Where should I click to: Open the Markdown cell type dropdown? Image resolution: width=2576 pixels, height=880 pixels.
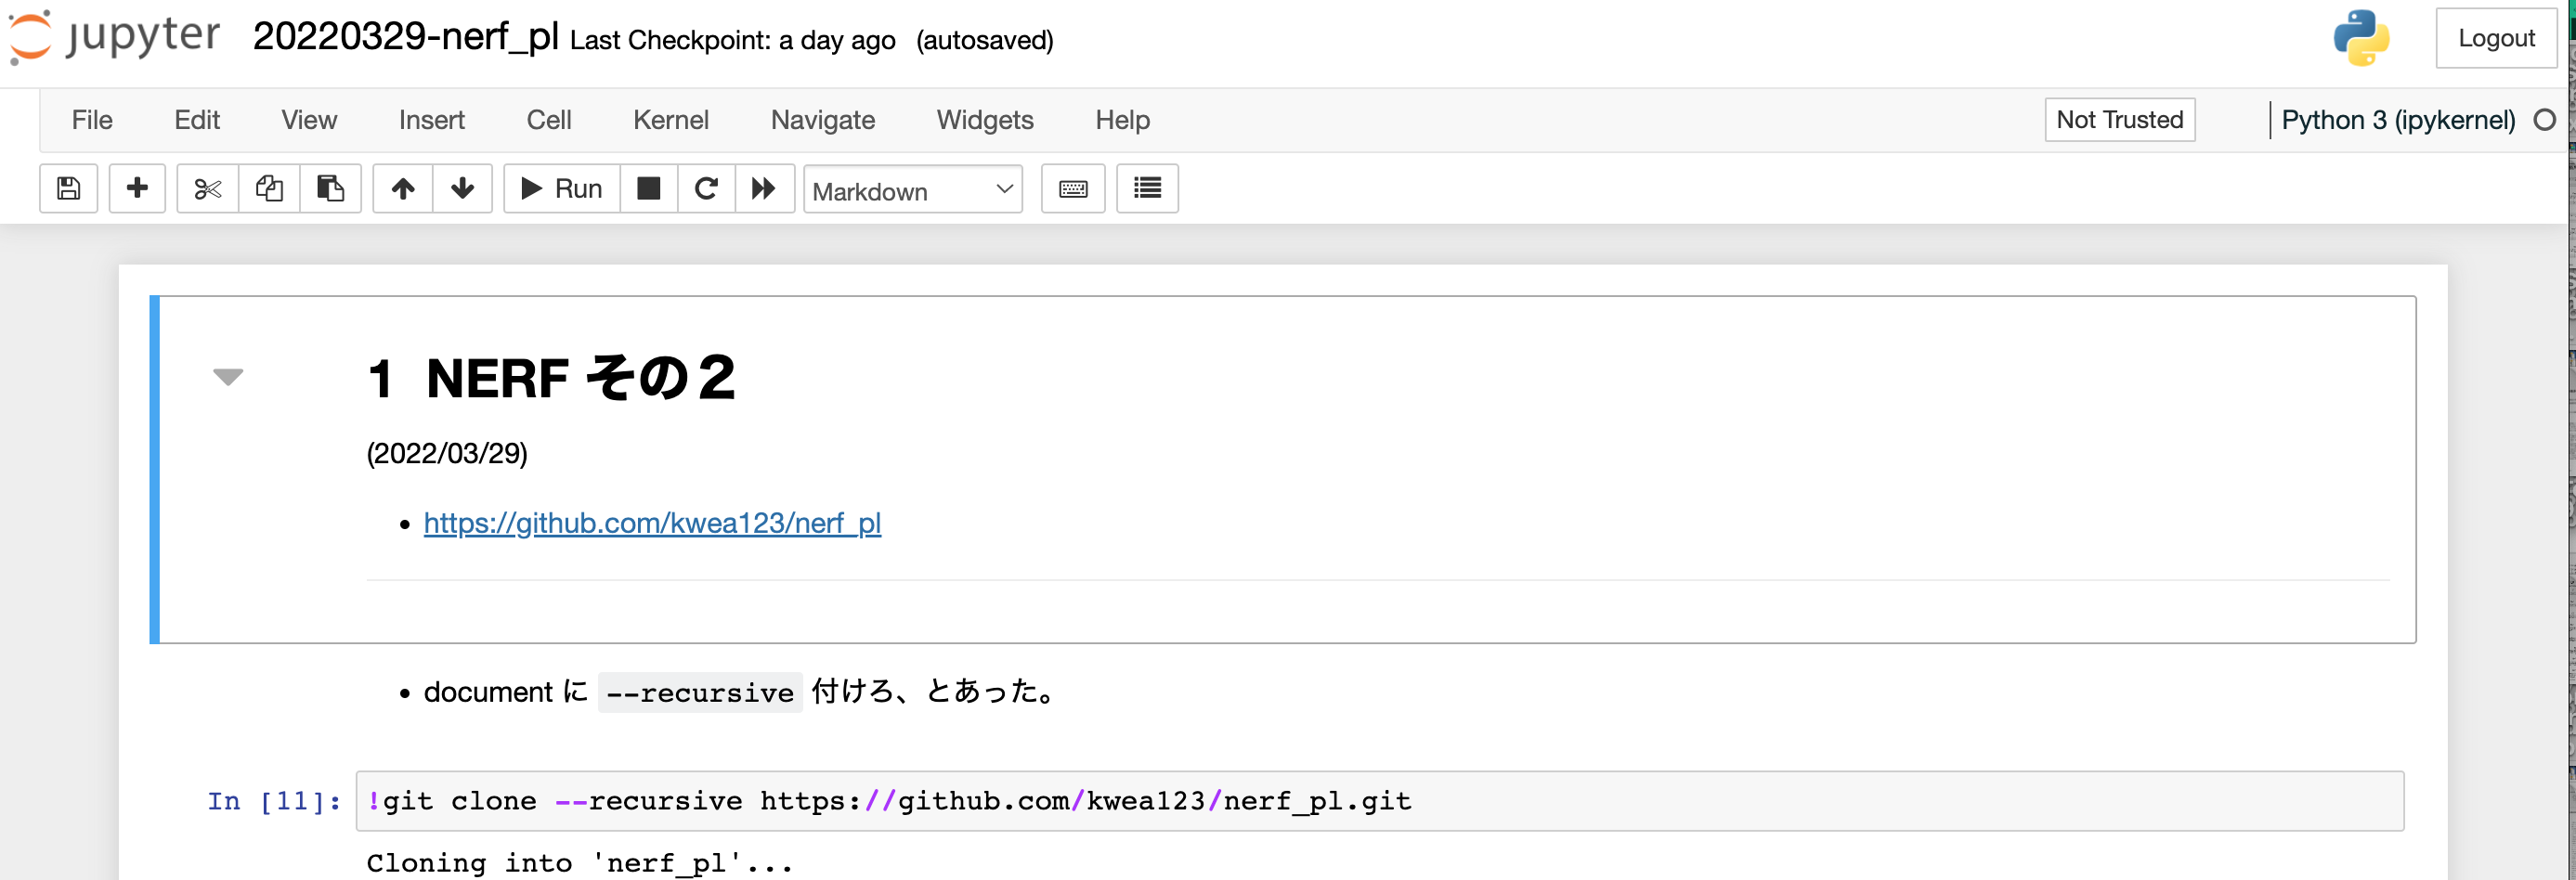[913, 189]
